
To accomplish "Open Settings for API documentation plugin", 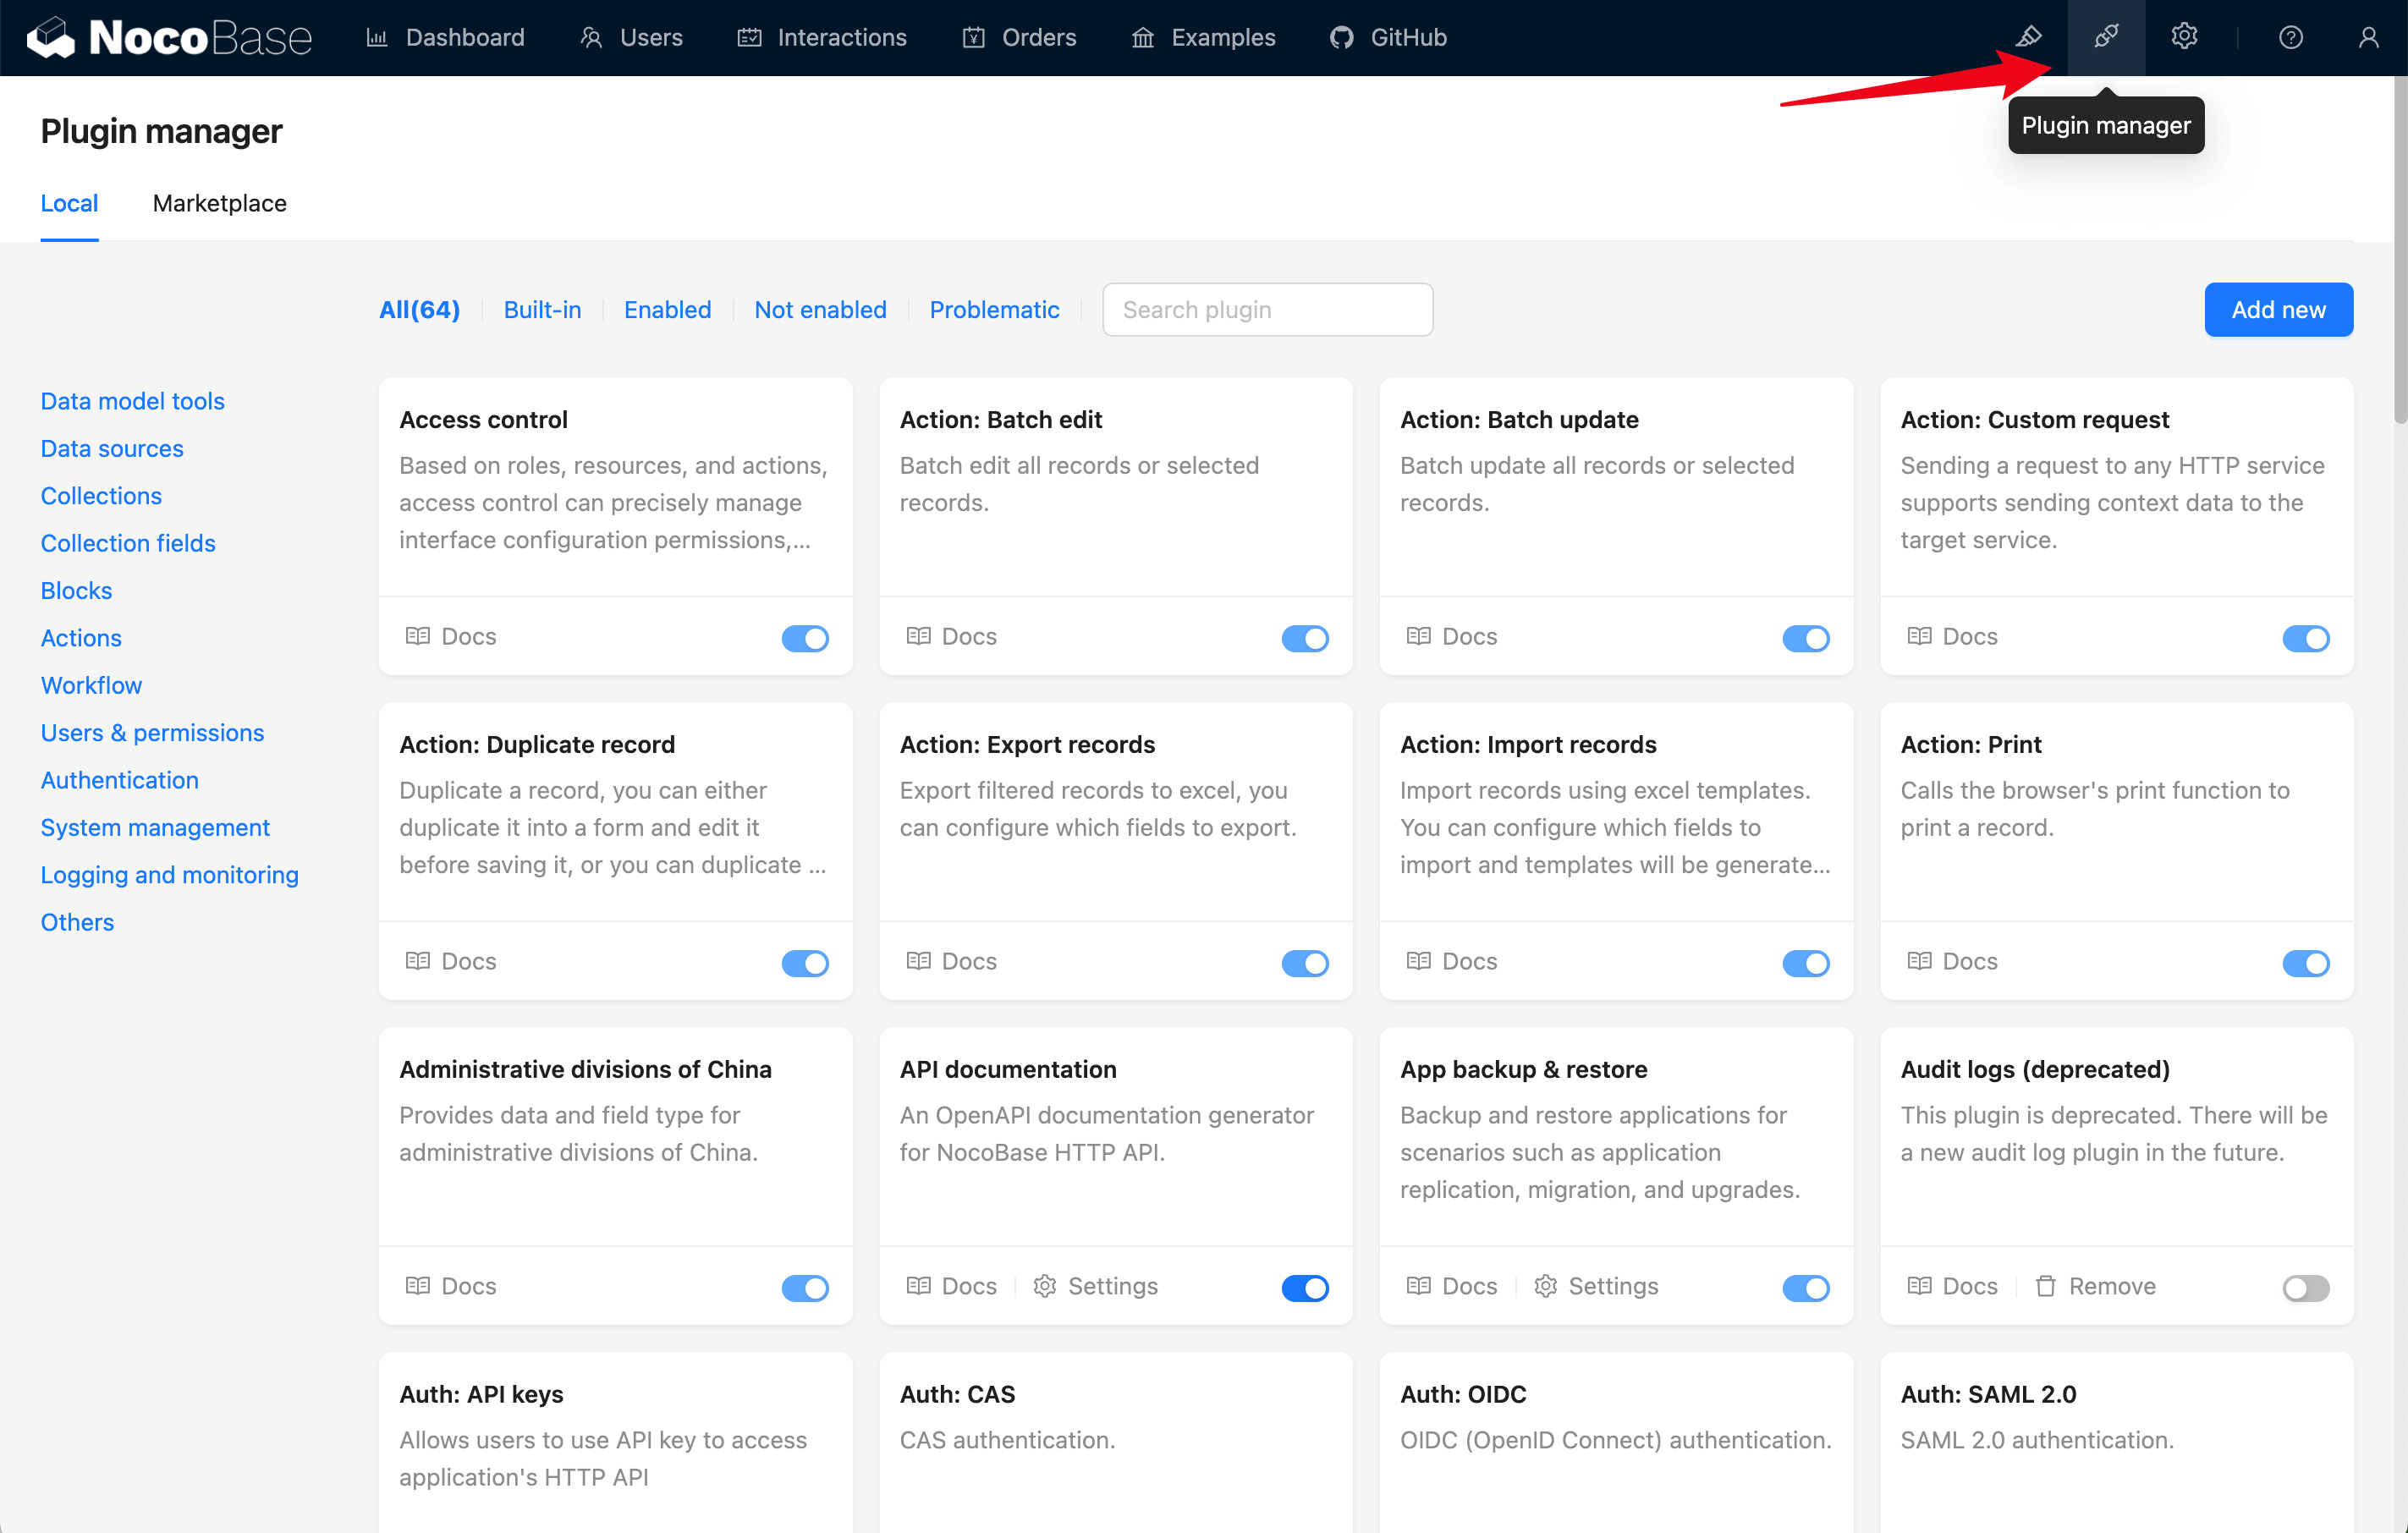I will click(x=1096, y=1286).
